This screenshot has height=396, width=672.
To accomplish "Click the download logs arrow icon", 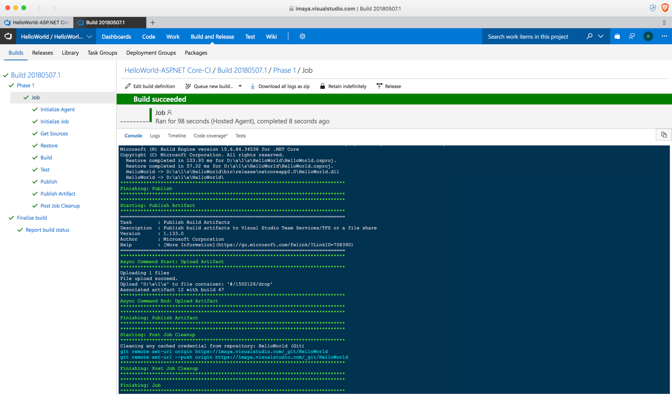I will (253, 86).
